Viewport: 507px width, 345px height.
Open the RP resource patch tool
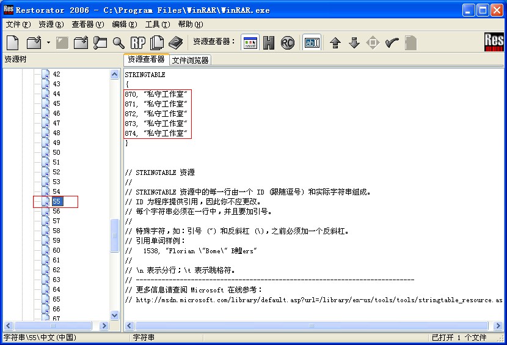pos(138,43)
